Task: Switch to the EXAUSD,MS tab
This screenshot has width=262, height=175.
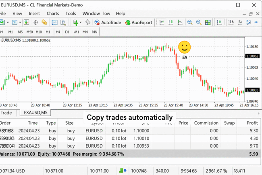Action: click(35, 112)
